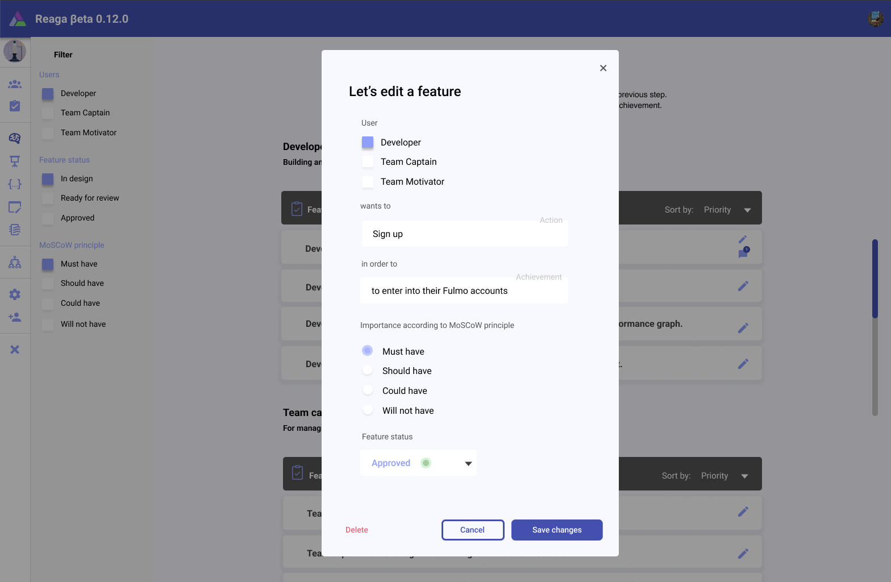Click the add user sidebar icon

15,317
